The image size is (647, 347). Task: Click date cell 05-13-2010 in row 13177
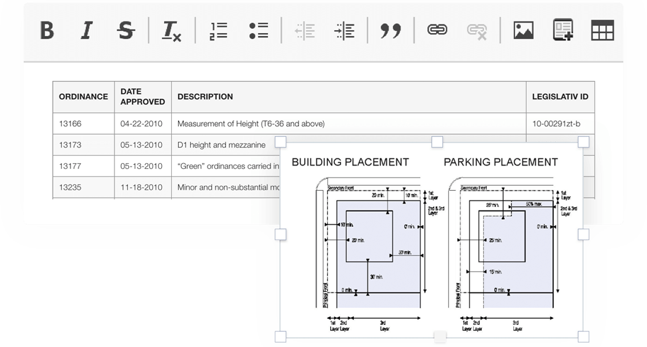[143, 167]
